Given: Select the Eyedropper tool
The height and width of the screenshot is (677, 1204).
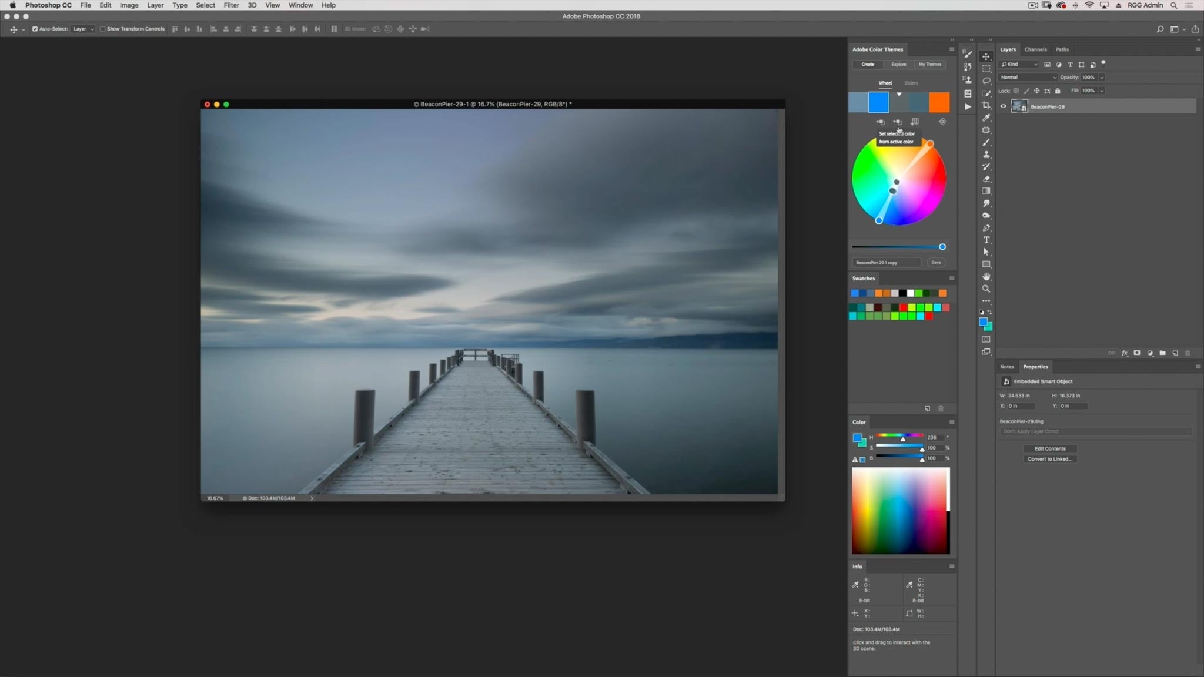Looking at the screenshot, I should pyautogui.click(x=986, y=119).
